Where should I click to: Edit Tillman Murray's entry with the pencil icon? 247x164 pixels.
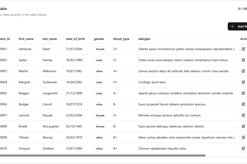coord(243,137)
